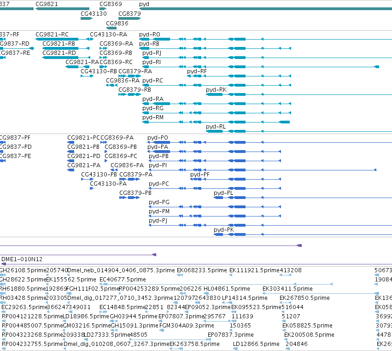Click transcript label pyd-RM
Screen dimensions: 392x351
point(153,117)
